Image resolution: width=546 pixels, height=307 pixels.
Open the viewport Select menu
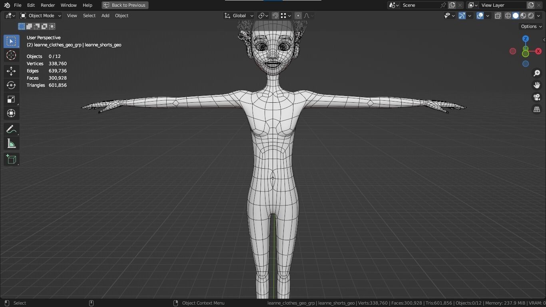coord(89,16)
